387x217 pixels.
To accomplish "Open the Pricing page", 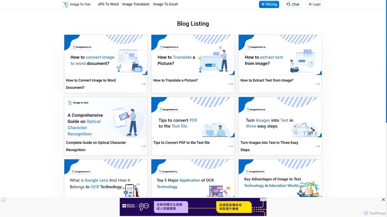I will (269, 4).
